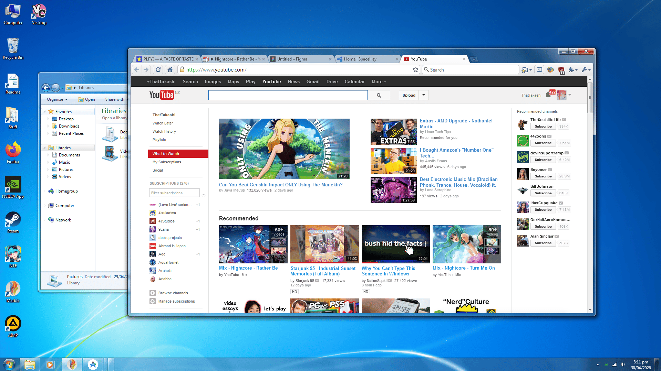
Task: Subscribe to TheSocialiteLife channel
Action: [543, 127]
